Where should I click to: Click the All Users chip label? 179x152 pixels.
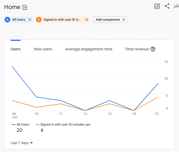pyautogui.click(x=19, y=20)
